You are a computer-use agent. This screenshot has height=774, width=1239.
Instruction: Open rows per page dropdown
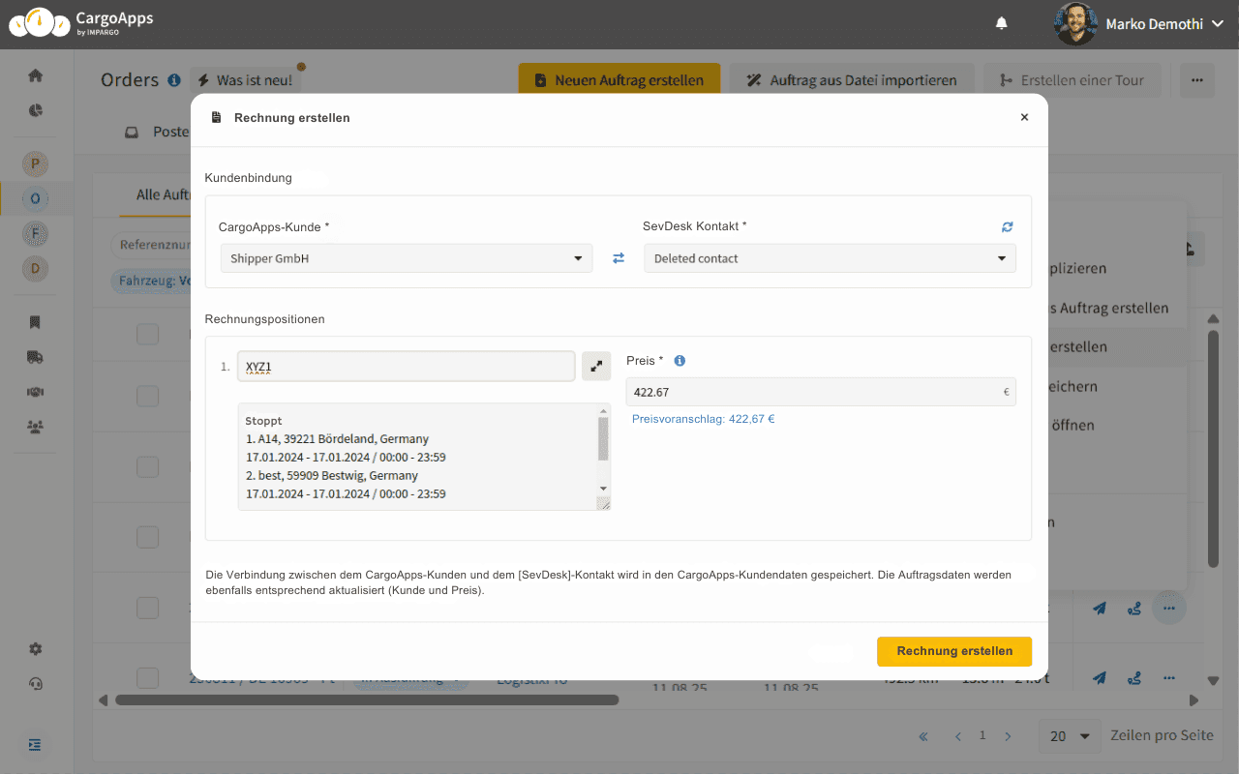pyautogui.click(x=1070, y=736)
